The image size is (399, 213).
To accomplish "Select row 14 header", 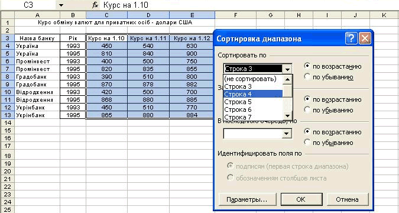I will coord(7,122).
